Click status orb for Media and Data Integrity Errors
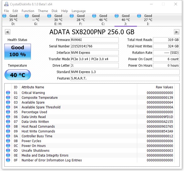The height and width of the screenshot is (171, 184). point(8,155)
